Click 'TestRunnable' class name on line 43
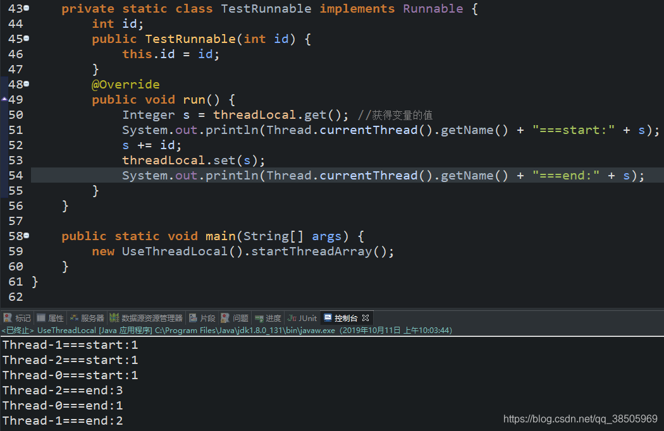Viewport: 664px width, 431px height. pyautogui.click(x=266, y=8)
